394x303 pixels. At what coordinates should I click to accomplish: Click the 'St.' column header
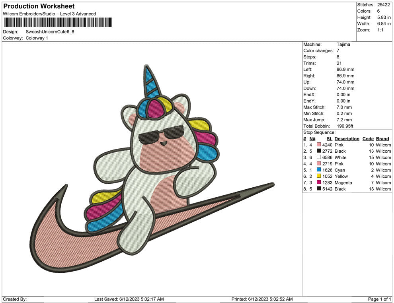pos(330,138)
